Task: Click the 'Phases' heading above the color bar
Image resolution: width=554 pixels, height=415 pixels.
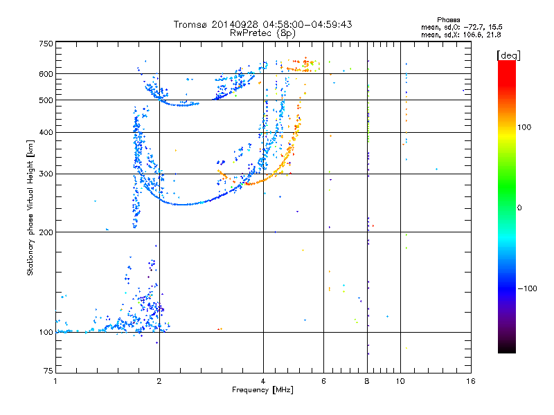Action: click(x=448, y=20)
